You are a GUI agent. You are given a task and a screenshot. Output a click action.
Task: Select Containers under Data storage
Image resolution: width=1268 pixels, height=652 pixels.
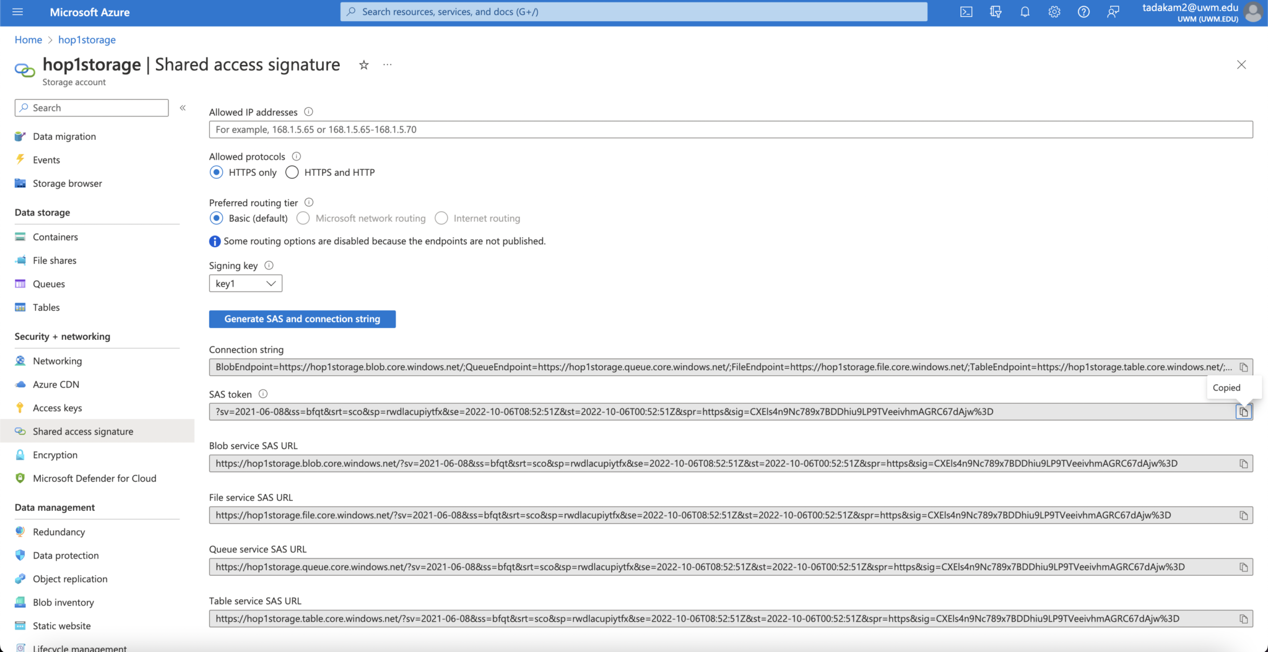[x=54, y=237]
